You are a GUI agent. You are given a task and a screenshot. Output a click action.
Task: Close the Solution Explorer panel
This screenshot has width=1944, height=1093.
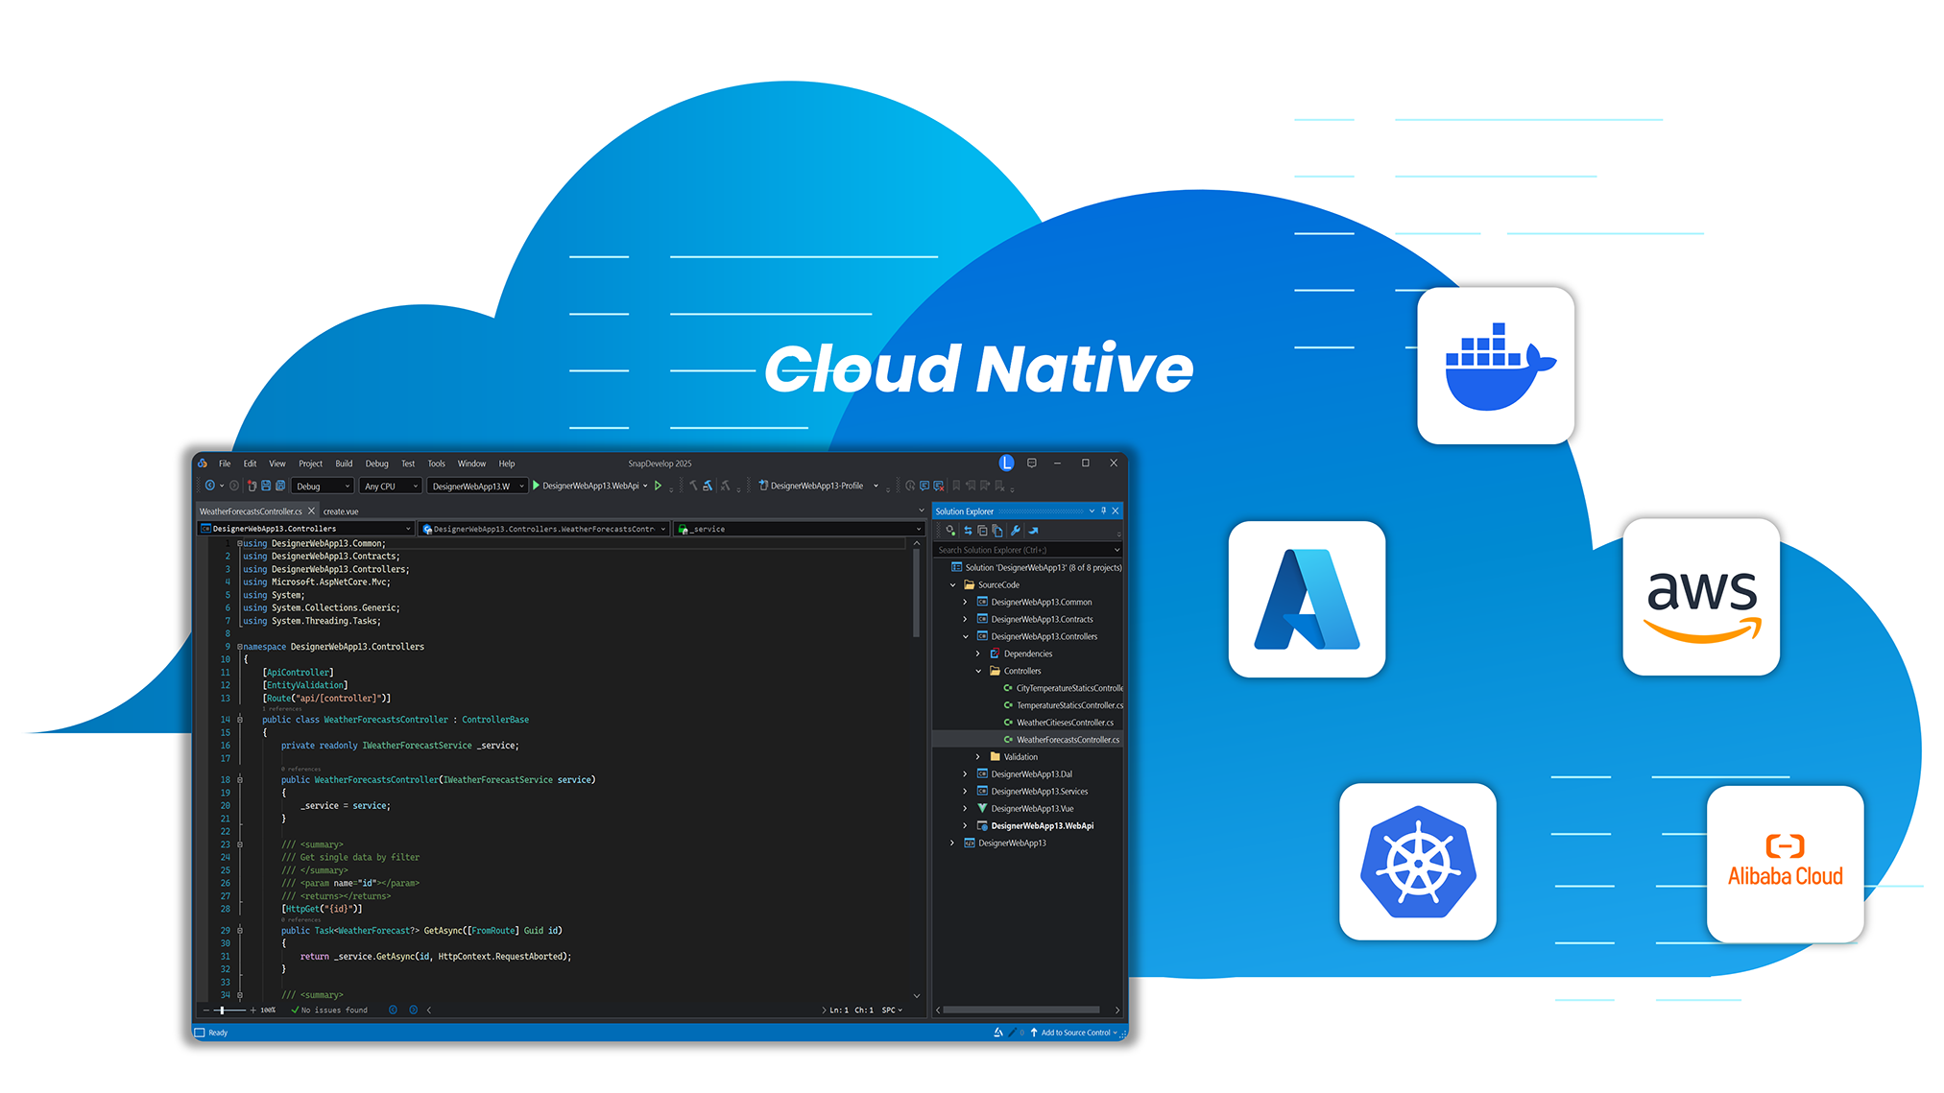[x=1116, y=511]
